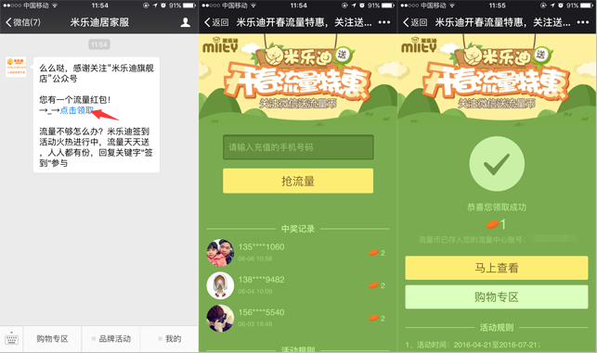This screenshot has width=597, height=353.
Task: Tap avatar next to 156****5540
Action: 220,318
